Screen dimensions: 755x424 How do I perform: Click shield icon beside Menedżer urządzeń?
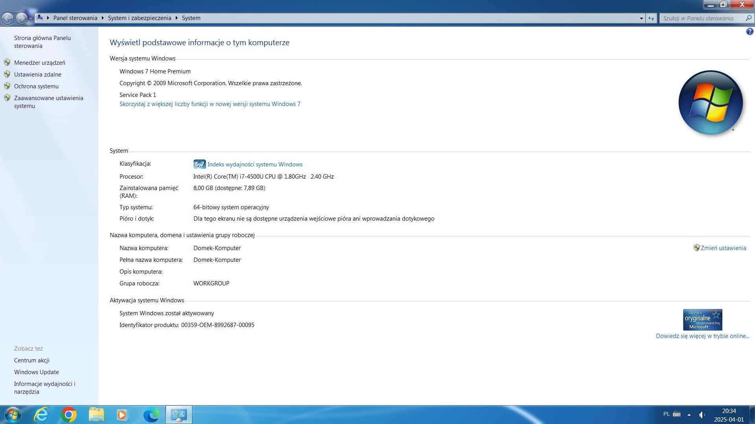7,62
